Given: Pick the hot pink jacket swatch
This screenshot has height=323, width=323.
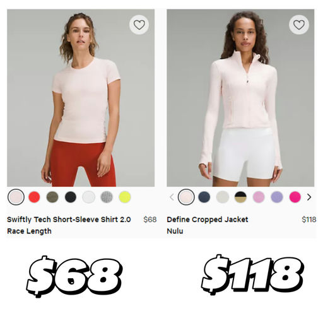Looking at the screenshot, I should (x=295, y=197).
